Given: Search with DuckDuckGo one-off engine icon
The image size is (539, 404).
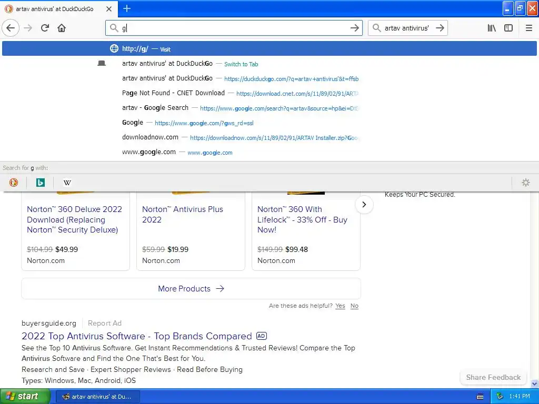Looking at the screenshot, I should 13,183.
